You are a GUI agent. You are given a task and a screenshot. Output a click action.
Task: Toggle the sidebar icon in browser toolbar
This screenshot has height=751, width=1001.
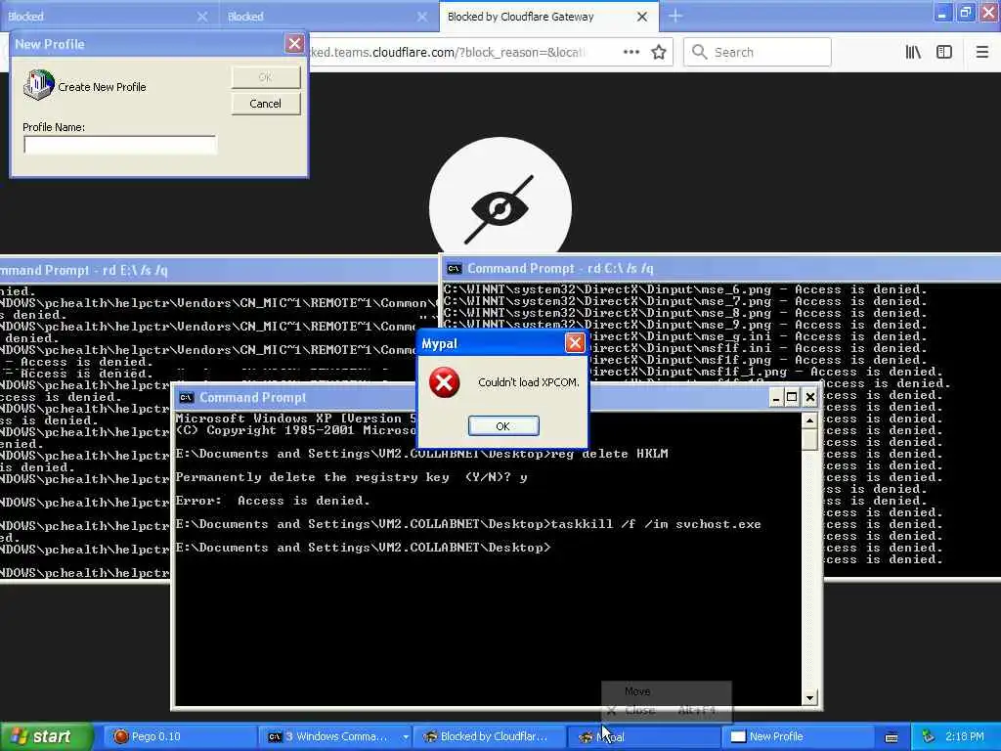tap(944, 52)
